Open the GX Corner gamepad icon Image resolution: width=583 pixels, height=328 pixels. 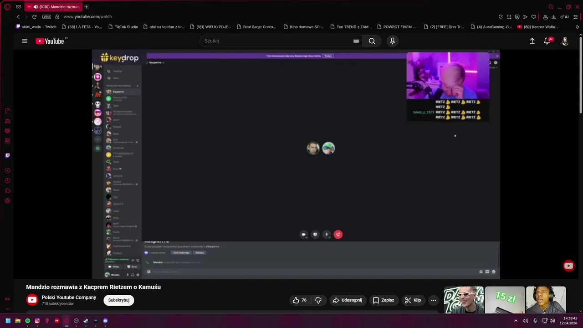(18, 7)
